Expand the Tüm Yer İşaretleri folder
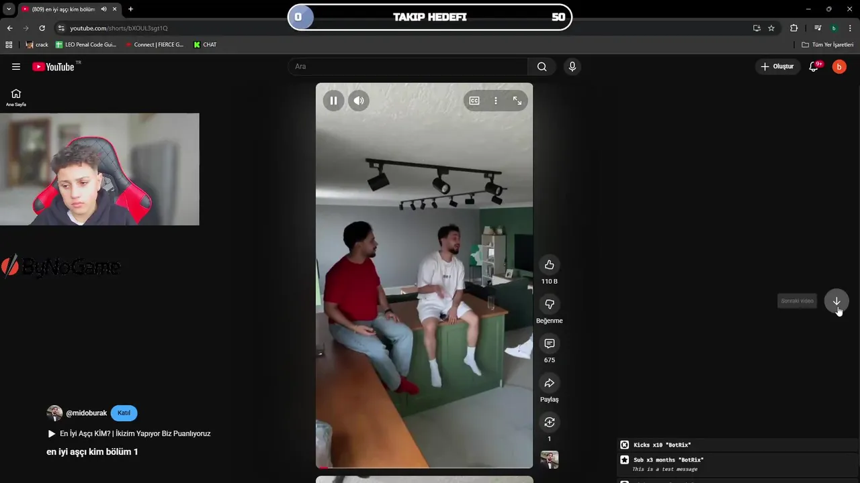This screenshot has width=860, height=483. coord(828,44)
